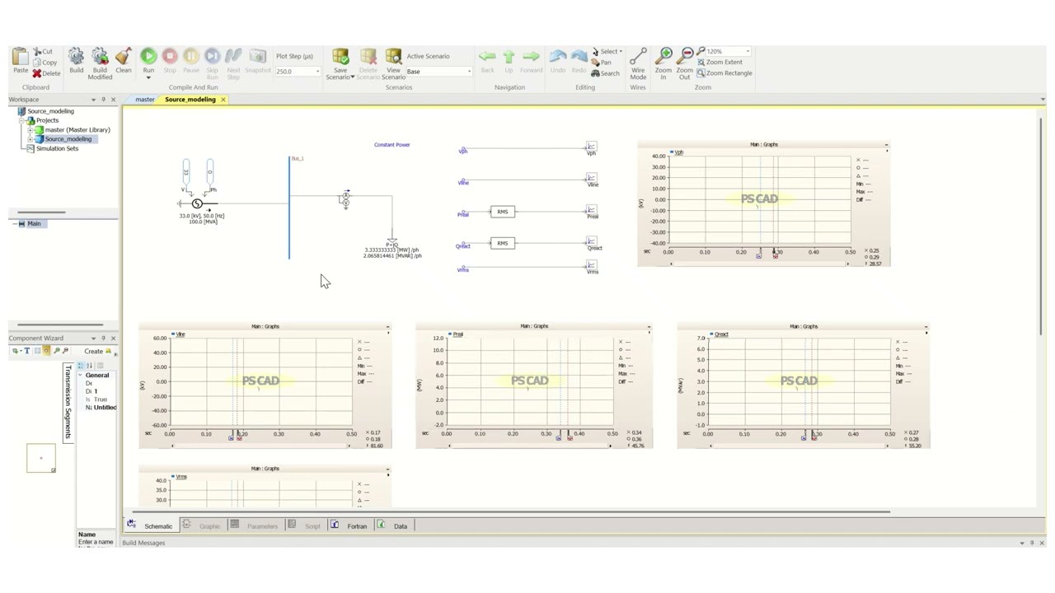Open the Active Scenario Base dropdown
Viewport: 1055px width, 593px height.
tap(470, 72)
